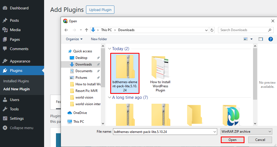Select This PC in navigation pane
This screenshot has width=277, height=147.
click(x=79, y=122)
